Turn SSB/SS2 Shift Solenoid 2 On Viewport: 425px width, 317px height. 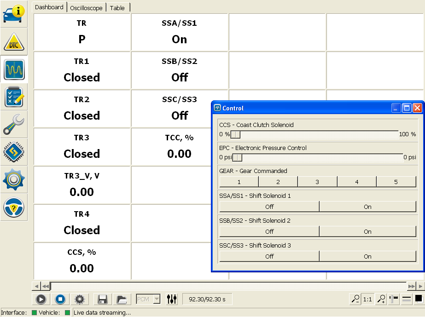[367, 231]
